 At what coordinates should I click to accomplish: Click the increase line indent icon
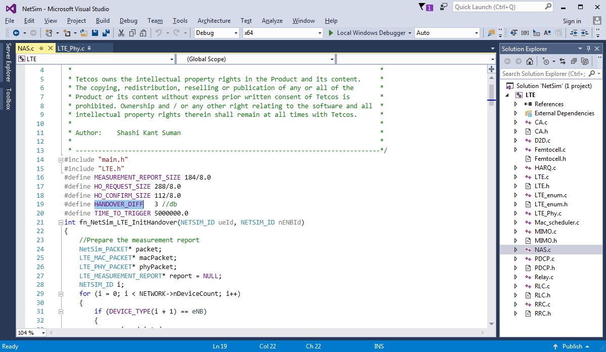tap(585, 33)
